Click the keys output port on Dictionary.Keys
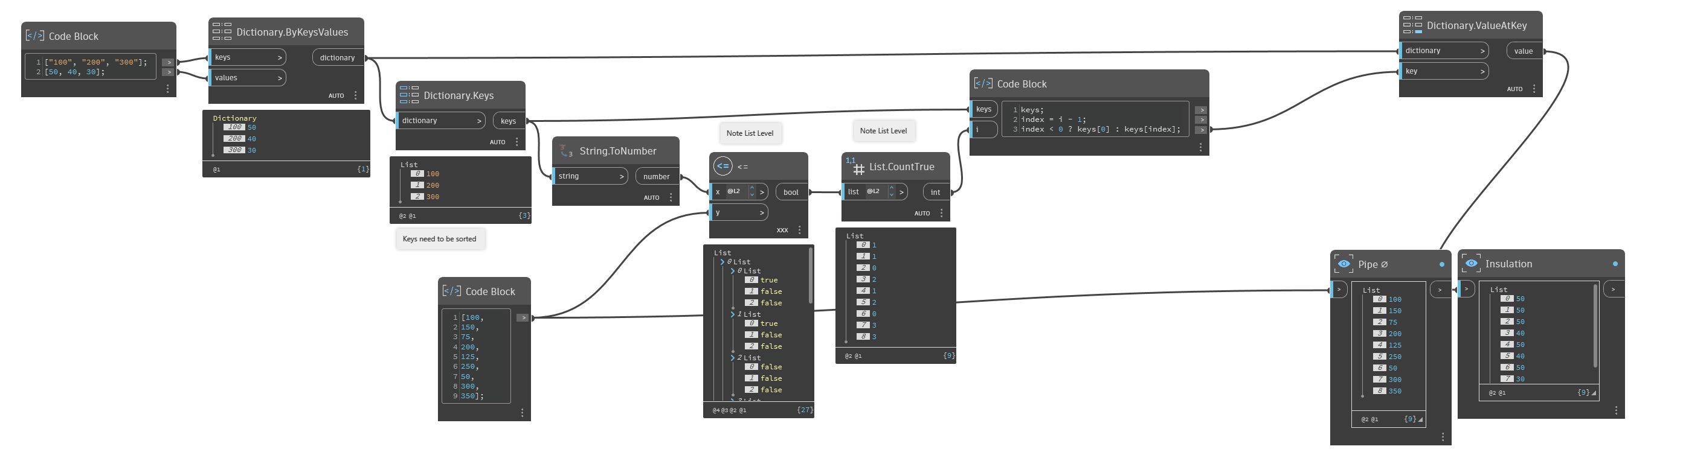Image resolution: width=1683 pixels, height=455 pixels. (508, 121)
